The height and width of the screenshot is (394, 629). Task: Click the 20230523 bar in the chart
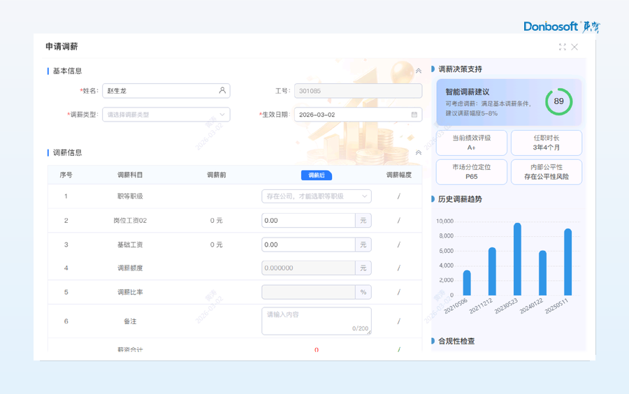(517, 259)
